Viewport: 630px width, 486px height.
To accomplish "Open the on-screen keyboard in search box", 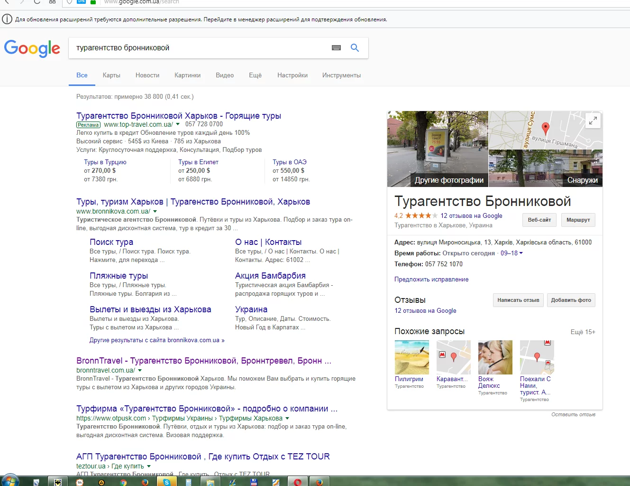I will coord(336,48).
